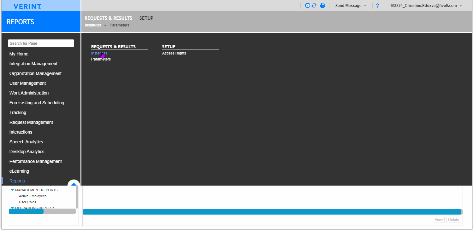
Task: Open Performance Management module
Action: [x=36, y=161]
